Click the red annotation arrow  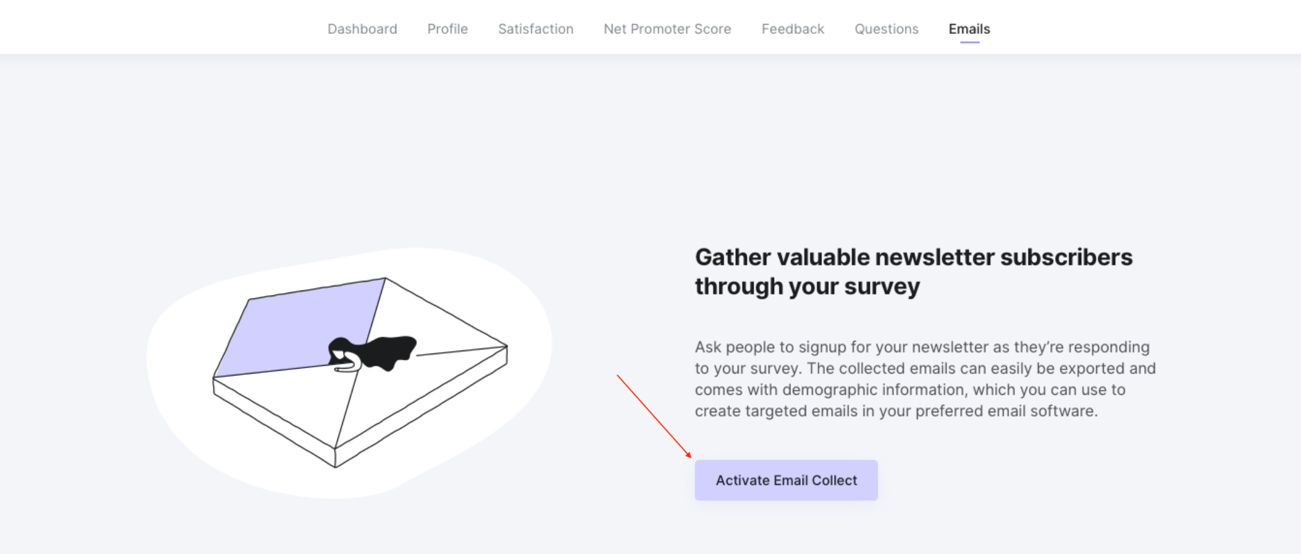click(x=654, y=416)
